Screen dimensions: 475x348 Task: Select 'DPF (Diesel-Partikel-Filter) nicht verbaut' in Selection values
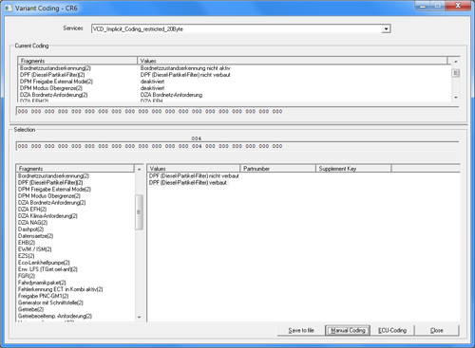tap(194, 176)
